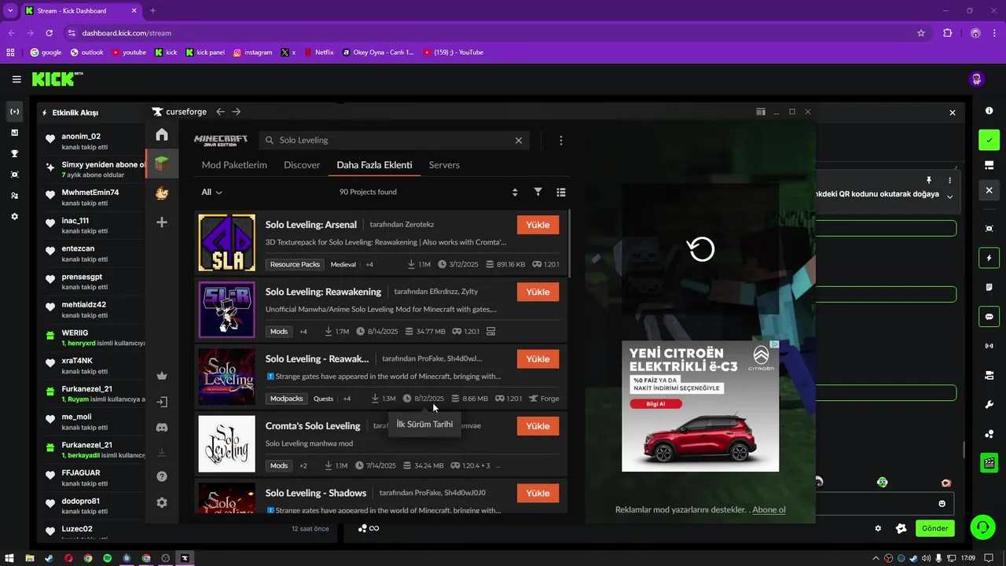
Task: Open the info icon in Kick right sidebar
Action: pyautogui.click(x=989, y=112)
